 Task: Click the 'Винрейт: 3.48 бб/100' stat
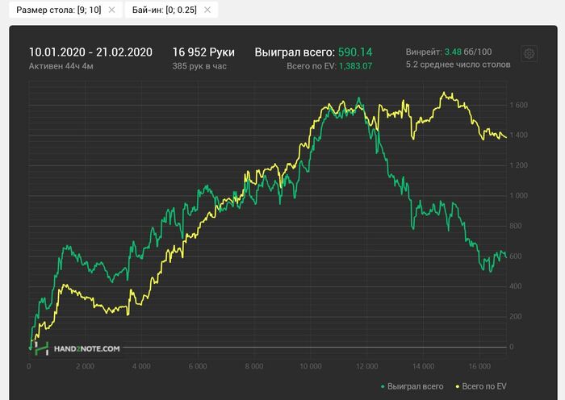coord(449,52)
